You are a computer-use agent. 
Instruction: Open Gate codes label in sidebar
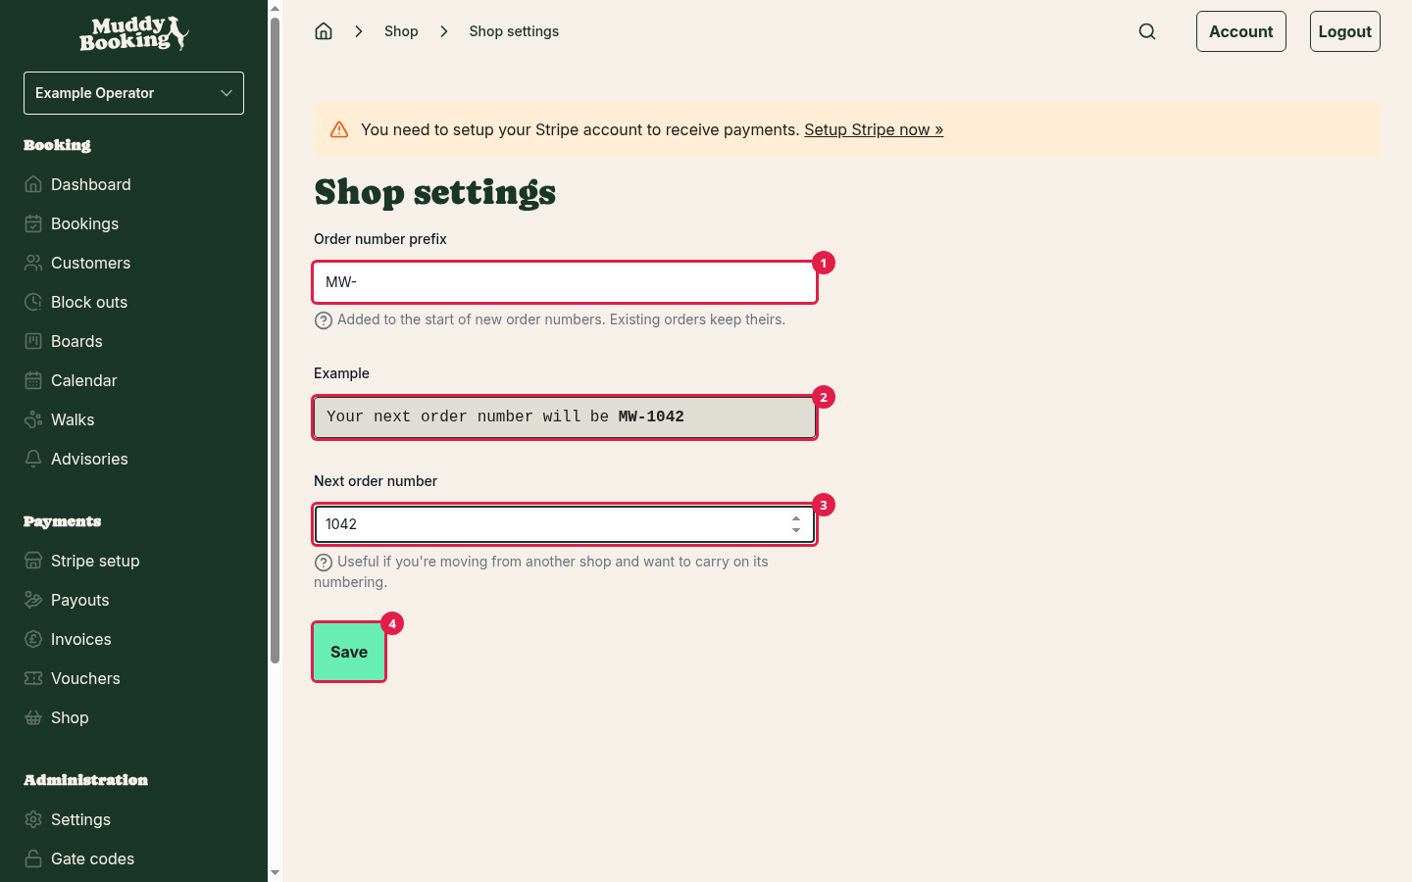(x=93, y=858)
